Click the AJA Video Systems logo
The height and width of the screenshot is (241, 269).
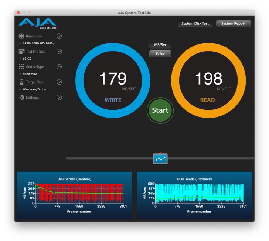point(37,23)
